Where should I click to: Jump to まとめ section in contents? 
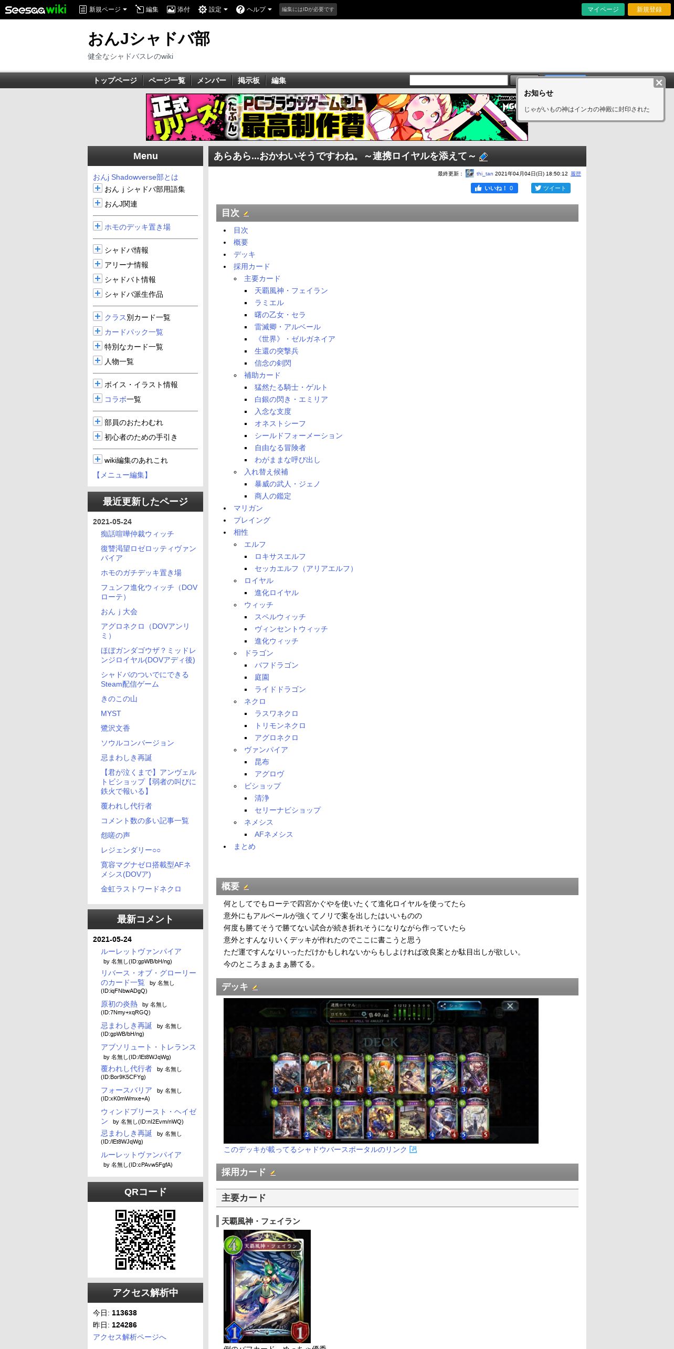tap(244, 846)
